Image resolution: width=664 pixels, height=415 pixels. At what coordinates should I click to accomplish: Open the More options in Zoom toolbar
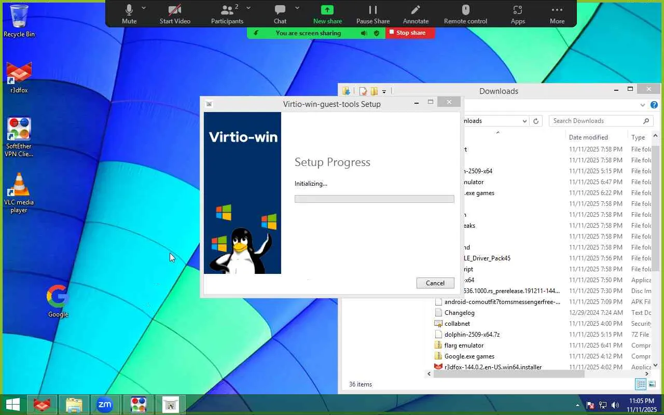click(x=557, y=14)
